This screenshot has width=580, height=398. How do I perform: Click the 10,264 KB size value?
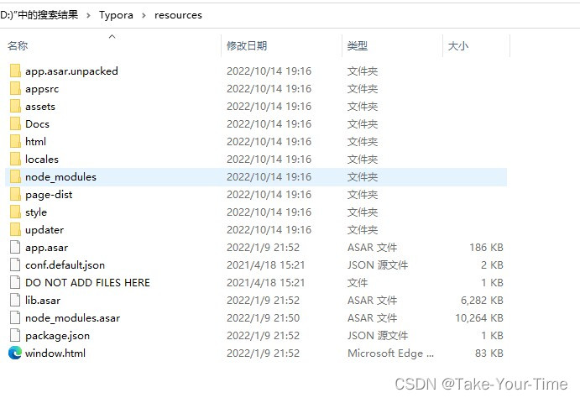point(479,318)
